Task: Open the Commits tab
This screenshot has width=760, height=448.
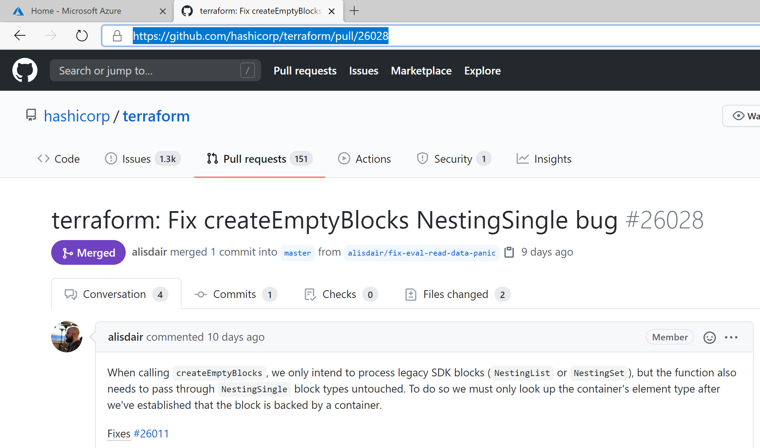Action: coord(234,294)
